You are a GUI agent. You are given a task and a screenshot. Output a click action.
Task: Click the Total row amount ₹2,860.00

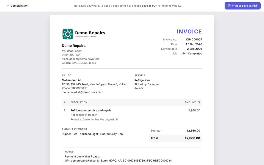click(x=192, y=138)
